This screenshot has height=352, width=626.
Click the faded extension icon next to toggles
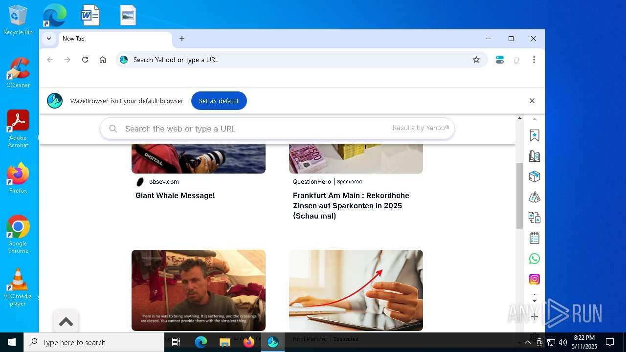[x=516, y=60]
